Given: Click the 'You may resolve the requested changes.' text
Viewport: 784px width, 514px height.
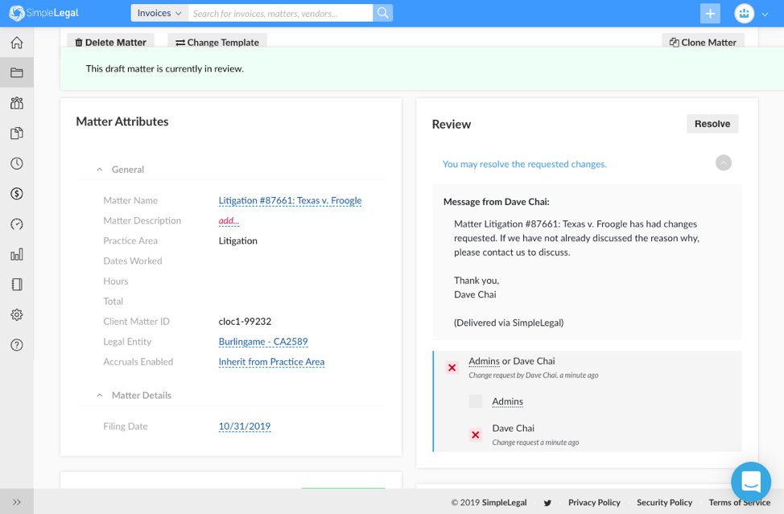Looking at the screenshot, I should click(525, 164).
